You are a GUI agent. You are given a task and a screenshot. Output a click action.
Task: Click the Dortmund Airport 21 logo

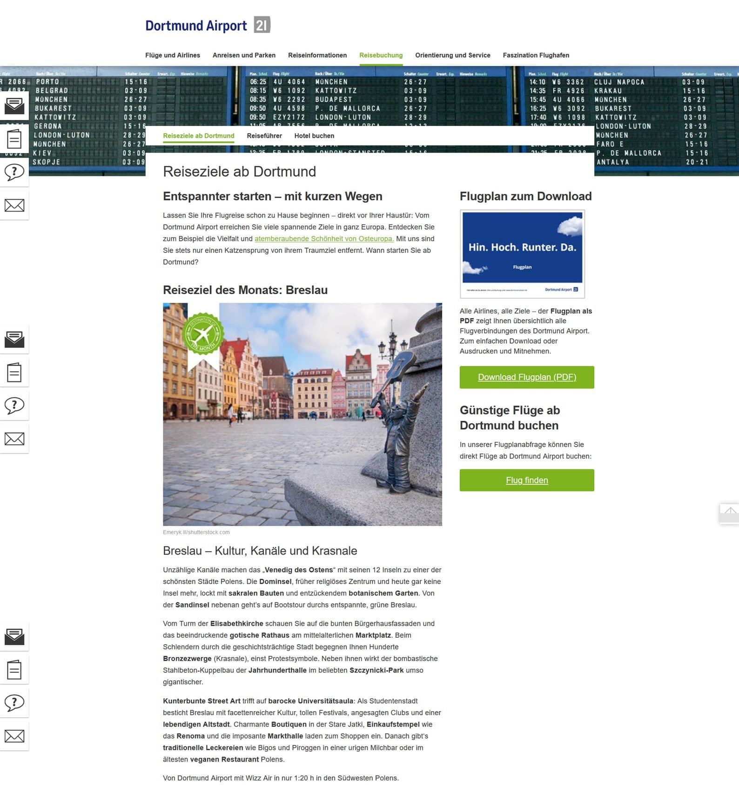[208, 25]
